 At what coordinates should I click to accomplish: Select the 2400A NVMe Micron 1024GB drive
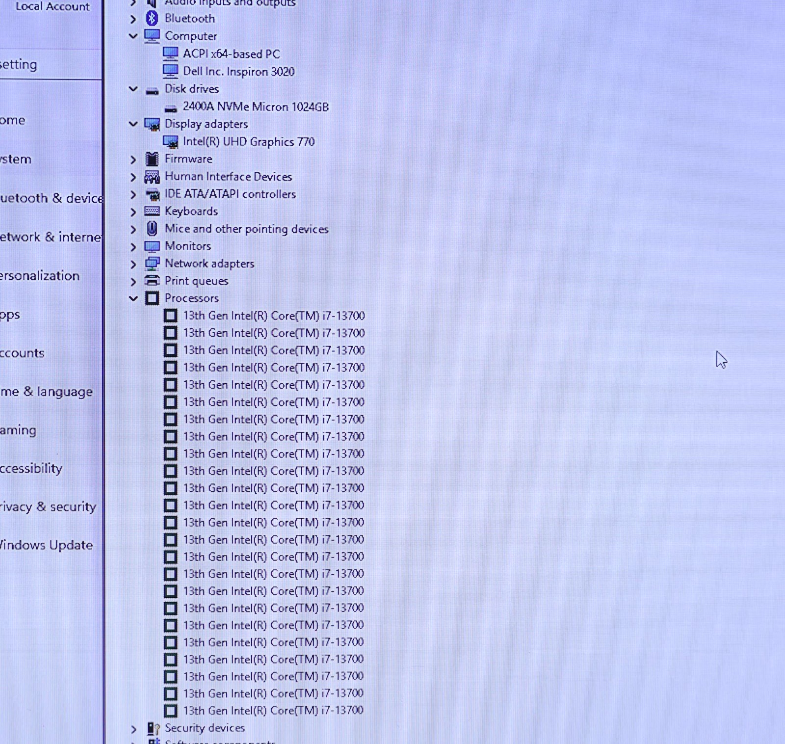[x=256, y=107]
